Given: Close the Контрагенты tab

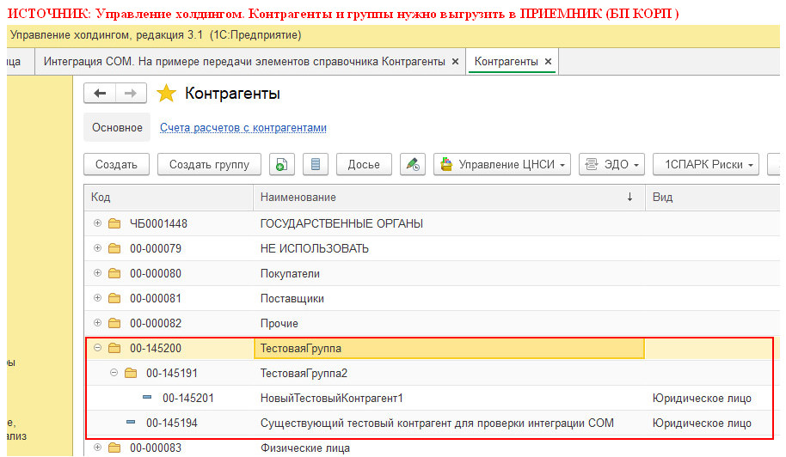Looking at the screenshot, I should click(x=548, y=62).
